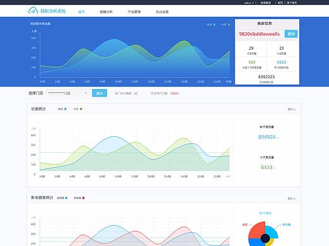The image size is (329, 246).
Task: Click the blue 复制 button beside merchant code
Action: pos(291,34)
